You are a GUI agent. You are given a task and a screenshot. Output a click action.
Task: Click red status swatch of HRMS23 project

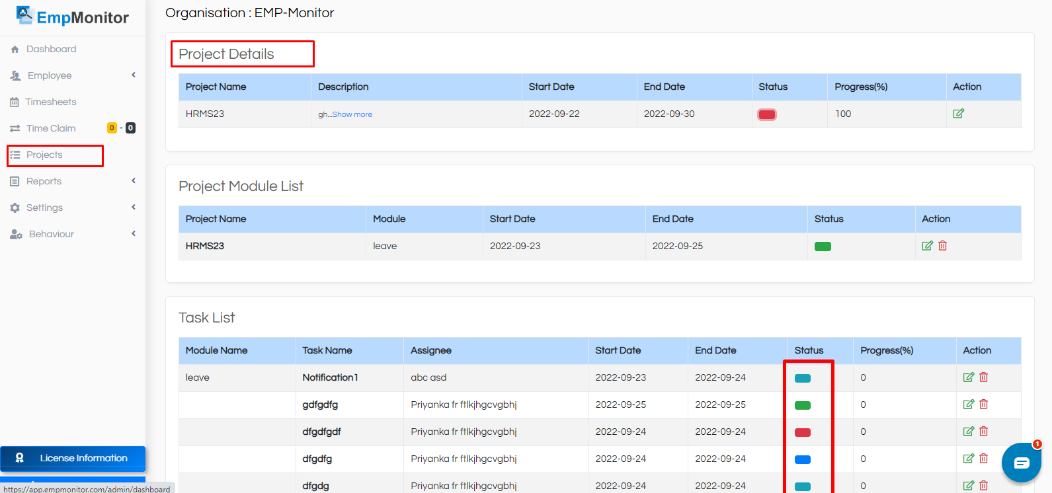click(x=767, y=114)
